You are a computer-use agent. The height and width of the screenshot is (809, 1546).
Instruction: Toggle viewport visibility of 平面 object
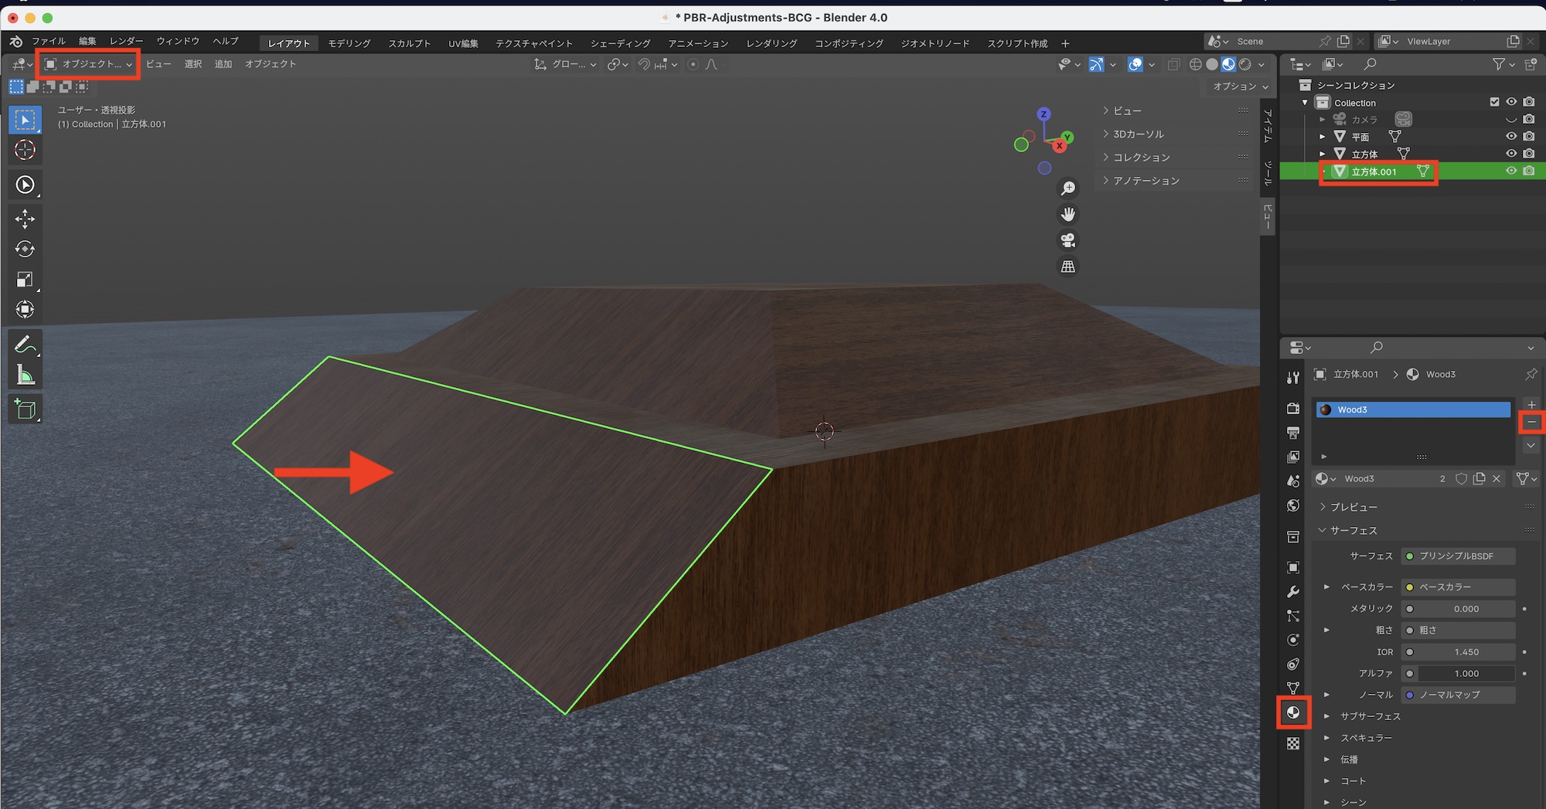coord(1510,136)
